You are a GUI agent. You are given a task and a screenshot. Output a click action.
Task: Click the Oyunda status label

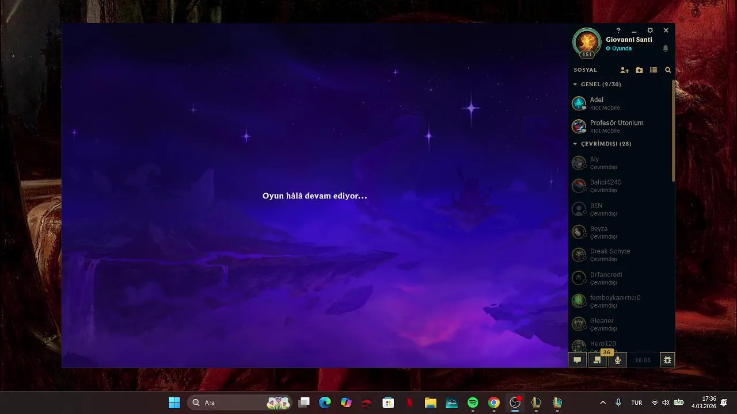[x=622, y=48]
